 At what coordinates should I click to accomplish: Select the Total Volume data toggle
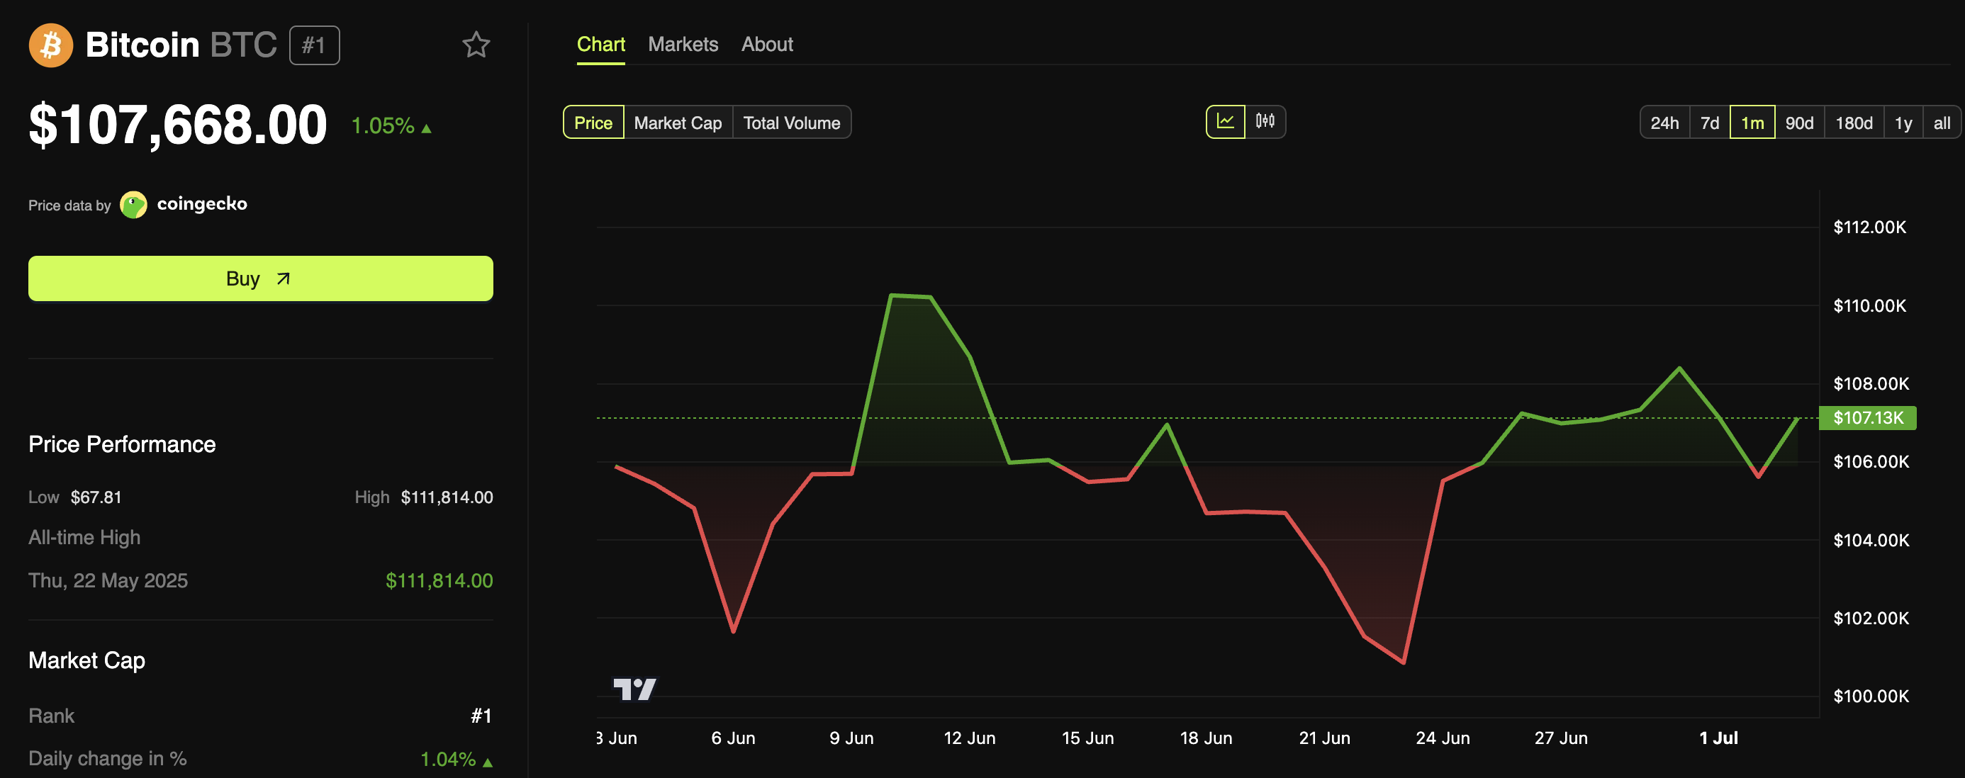(791, 123)
